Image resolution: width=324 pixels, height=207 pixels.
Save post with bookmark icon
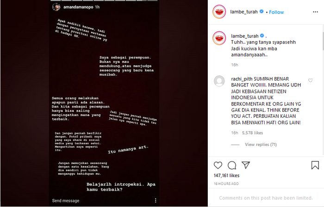(315, 165)
